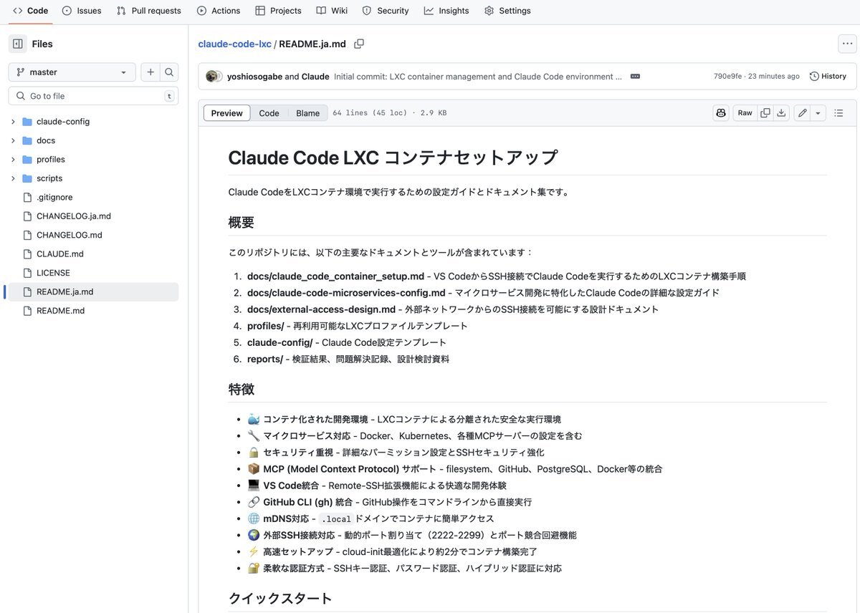The height and width of the screenshot is (613, 860).
Task: Expand the docs folder chevron
Action: pos(13,140)
